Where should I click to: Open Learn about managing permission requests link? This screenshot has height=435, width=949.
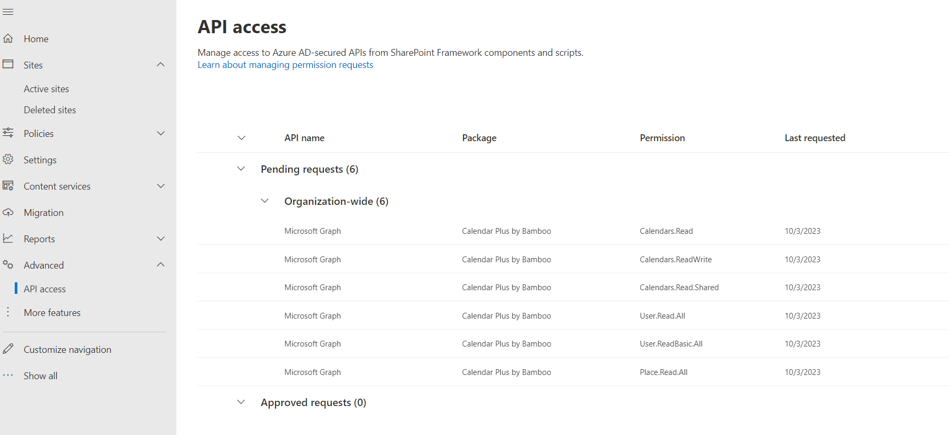(x=285, y=65)
